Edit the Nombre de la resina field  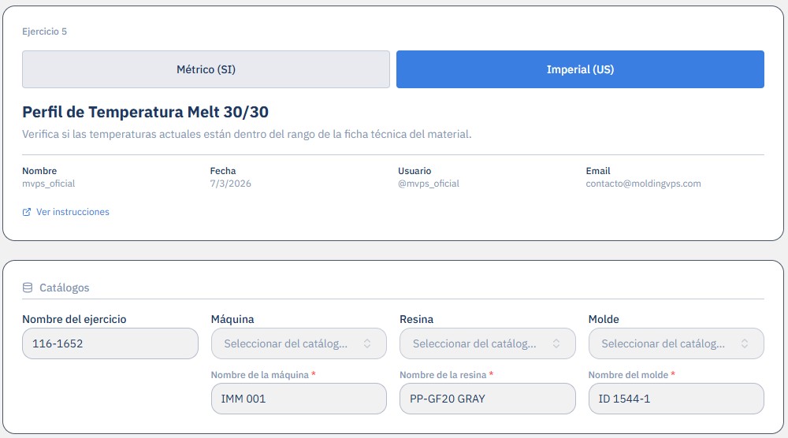coord(488,399)
